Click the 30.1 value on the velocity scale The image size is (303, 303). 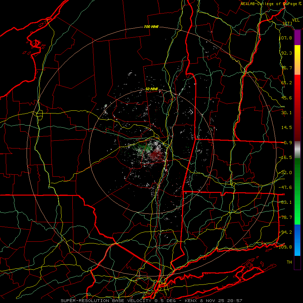(287, 113)
